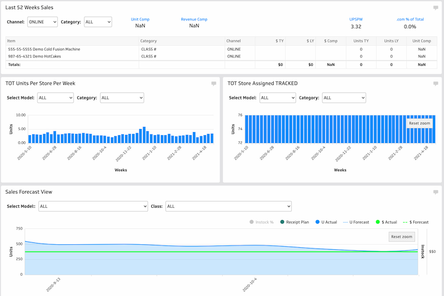The image size is (444, 296).
Task: Select row 555-55-5555 Demo Cold Fusion Machine
Action: pos(221,49)
